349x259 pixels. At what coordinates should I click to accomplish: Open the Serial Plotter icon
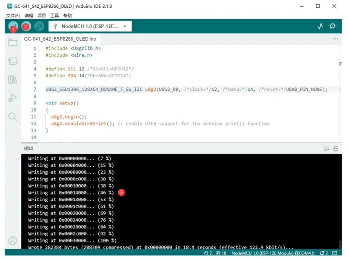320,26
